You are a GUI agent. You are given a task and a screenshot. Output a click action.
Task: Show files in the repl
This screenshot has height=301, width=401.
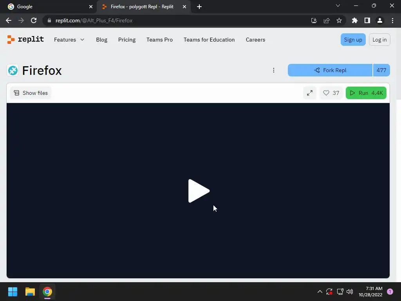[x=31, y=93]
